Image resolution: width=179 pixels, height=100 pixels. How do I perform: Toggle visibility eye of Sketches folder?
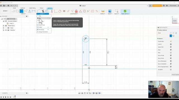tap(6, 30)
